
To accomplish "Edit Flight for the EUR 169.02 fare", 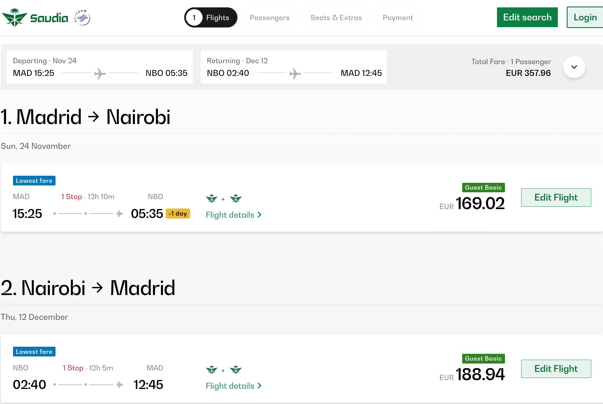I will [556, 198].
